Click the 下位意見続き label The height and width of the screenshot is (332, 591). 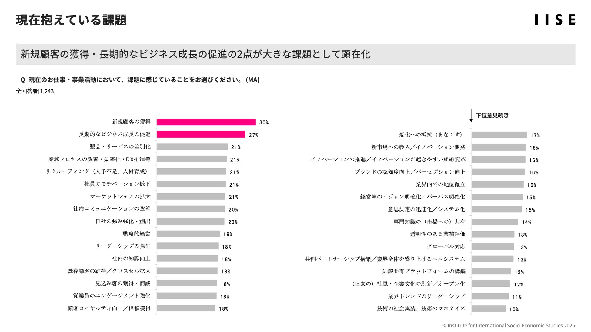pyautogui.click(x=492, y=116)
